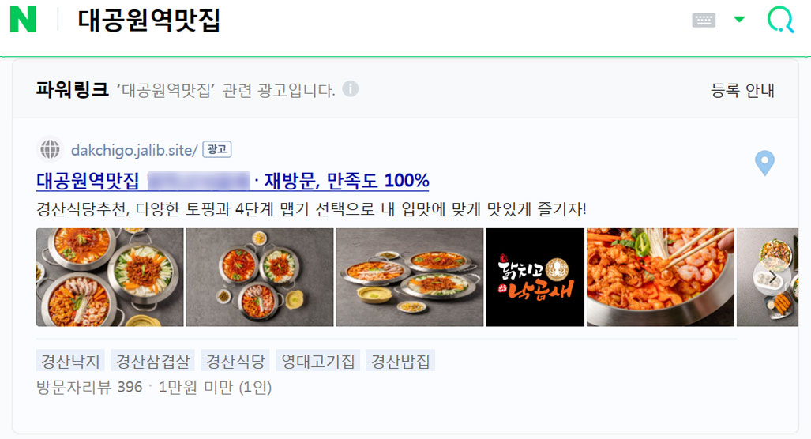811x439 pixels.
Task: Select the 경산밥집 keyword tag
Action: pyautogui.click(x=400, y=360)
